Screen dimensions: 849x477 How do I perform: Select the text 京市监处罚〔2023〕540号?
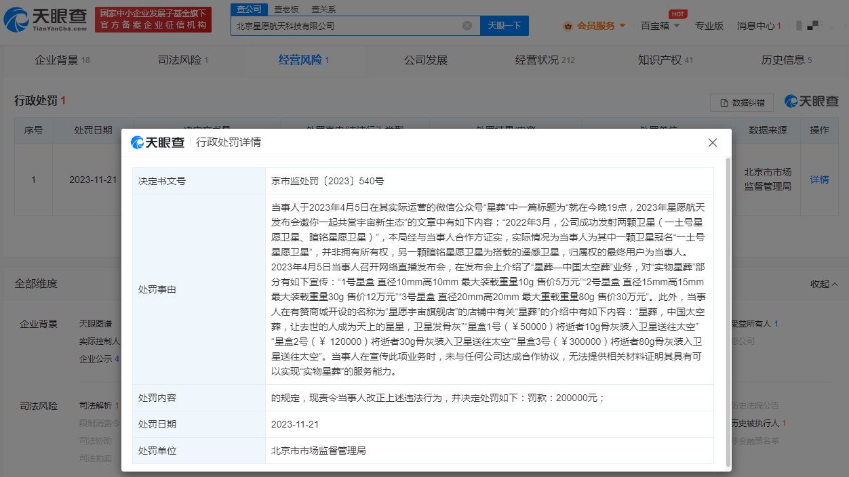[x=328, y=181]
